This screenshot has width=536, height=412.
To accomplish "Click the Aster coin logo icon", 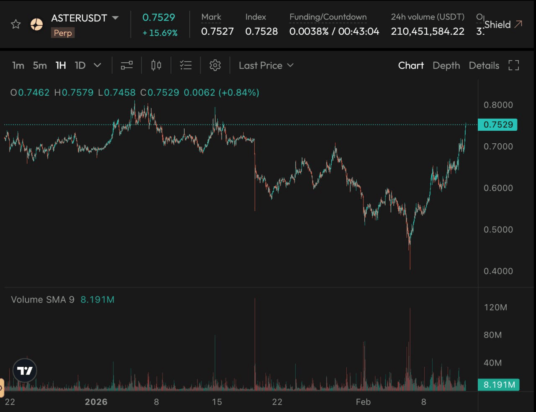I will (37, 24).
